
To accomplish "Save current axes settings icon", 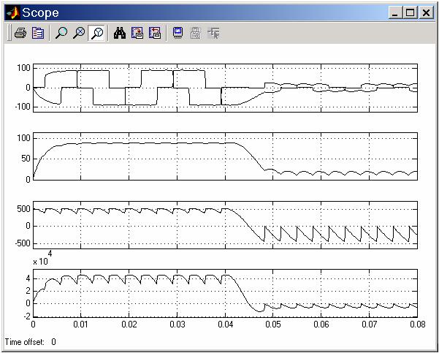I will click(137, 33).
